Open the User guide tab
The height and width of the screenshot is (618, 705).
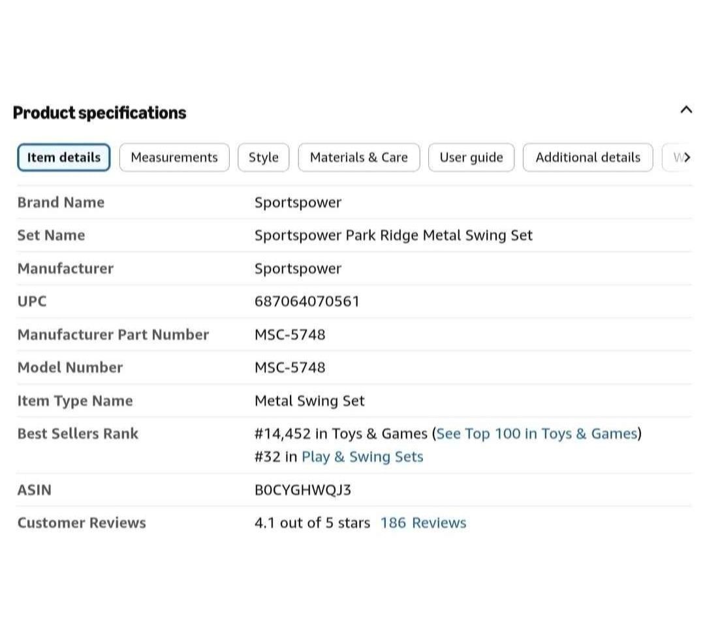tap(471, 157)
